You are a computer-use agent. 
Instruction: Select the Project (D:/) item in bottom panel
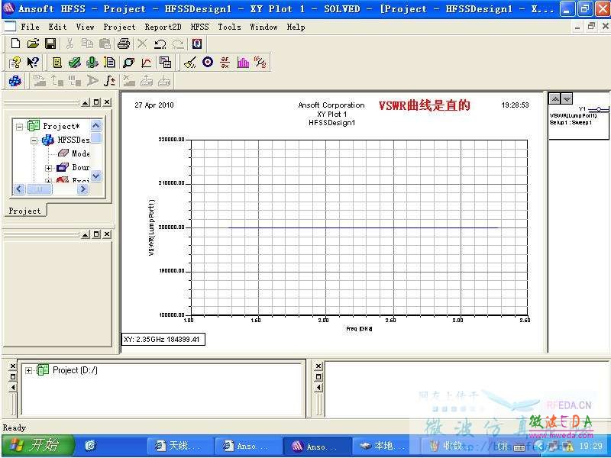coord(75,370)
